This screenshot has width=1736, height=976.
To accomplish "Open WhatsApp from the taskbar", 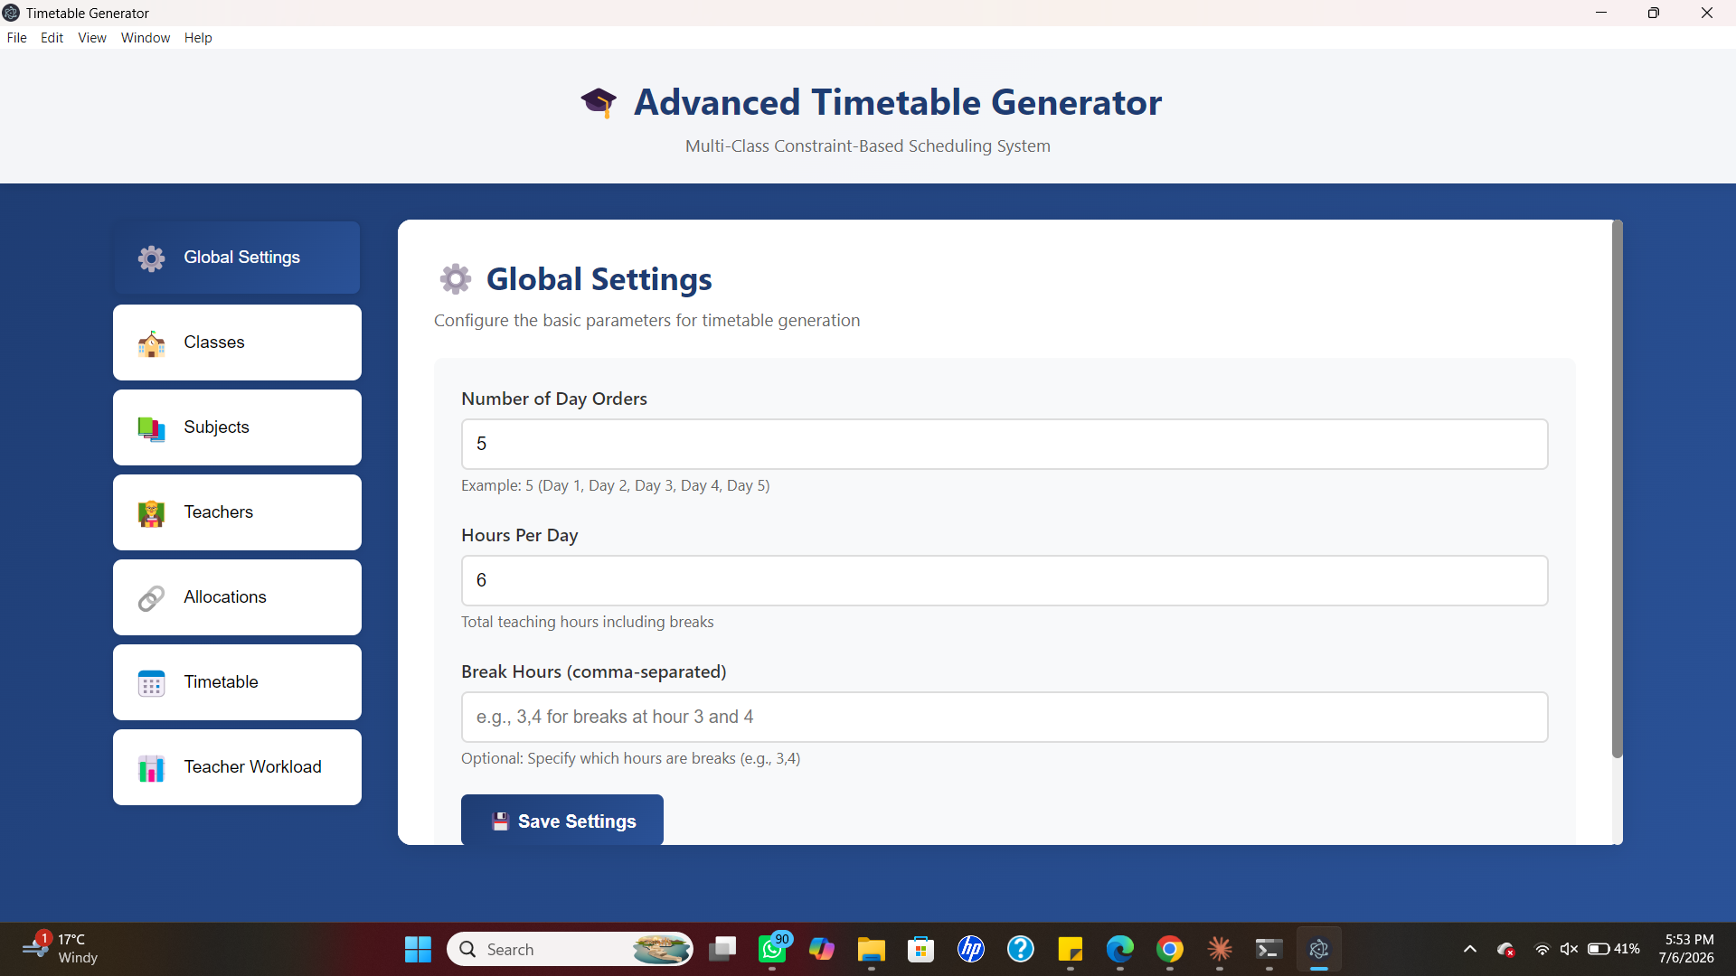I will pos(774,950).
